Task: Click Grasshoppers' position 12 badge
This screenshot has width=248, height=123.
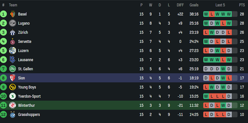Action: pos(3,115)
